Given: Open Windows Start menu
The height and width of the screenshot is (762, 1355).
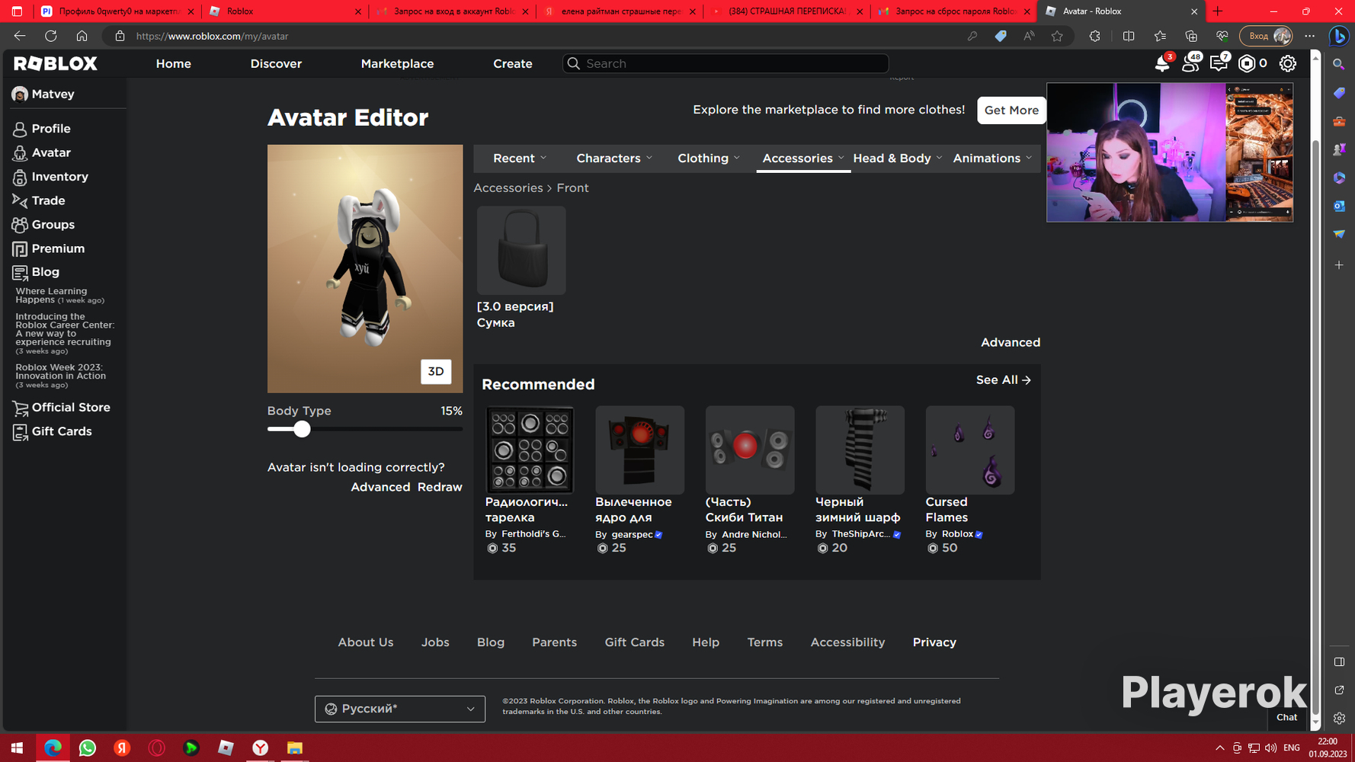Looking at the screenshot, I should point(17,748).
